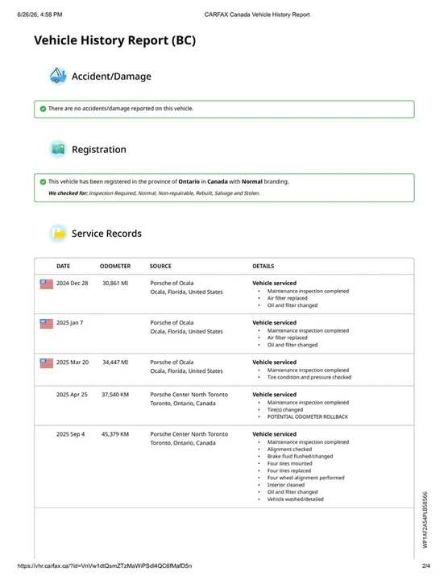This screenshot has height=580, width=448.
Task: Select the date 2024 Dec 28
Action: (73, 283)
